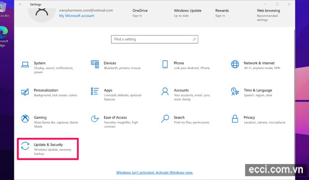Click the Devices keyboard and speaker icon
Image resolution: width=309 pixels, height=180 pixels.
(x=95, y=64)
